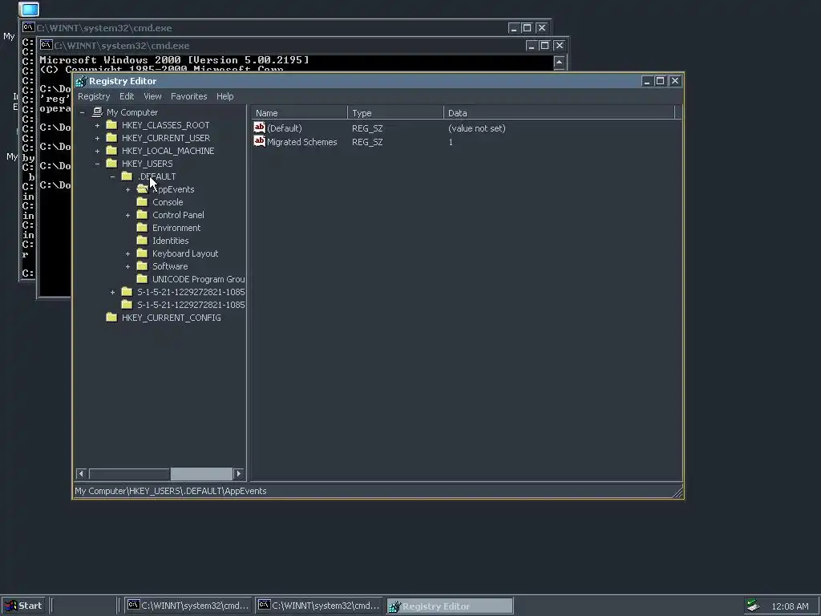This screenshot has height=616, width=821.
Task: Click the .DEFAULT folder icon
Action: 127,176
